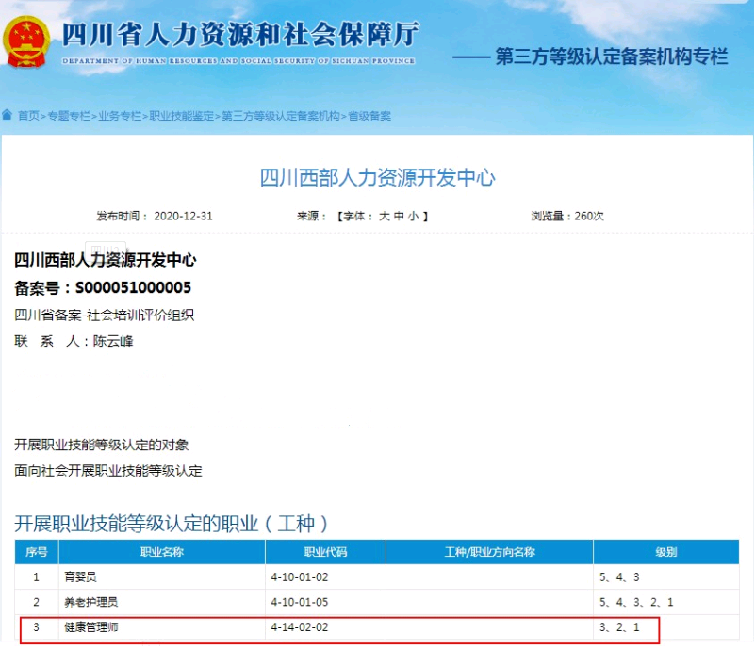Viewport: 755px width, 649px height.
Task: Click the blue page title 四川西部人力资源开发中心
Action: click(x=377, y=177)
